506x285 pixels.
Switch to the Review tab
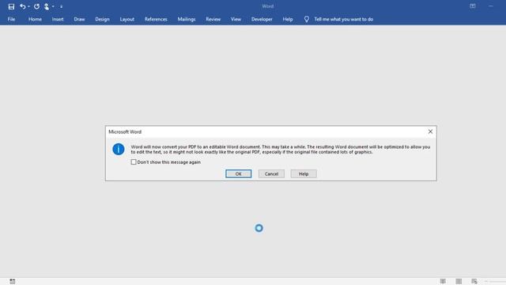tap(213, 19)
